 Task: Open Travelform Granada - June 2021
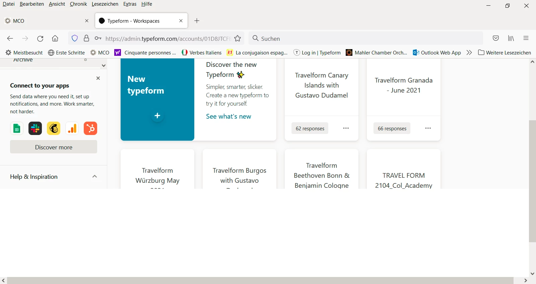(404, 85)
